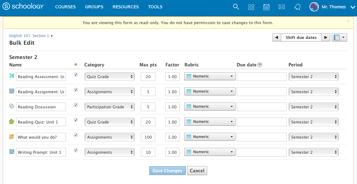Viewport: 357px width, 184px height.
Task: Open the English 101: Section 1 link
Action: 29,36
